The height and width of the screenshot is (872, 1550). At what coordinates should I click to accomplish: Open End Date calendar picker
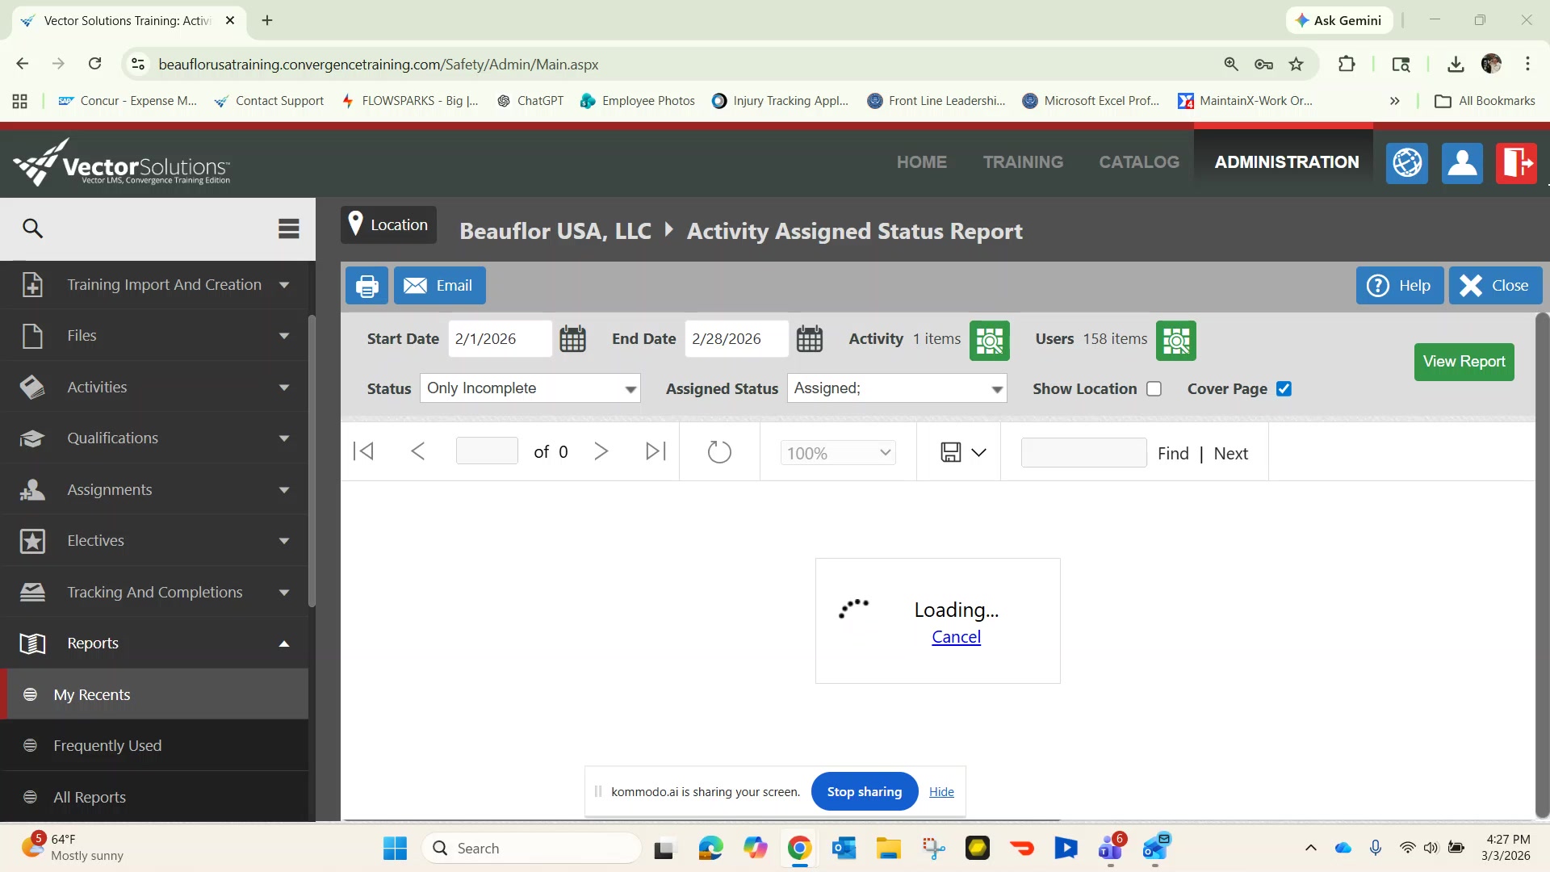point(809,339)
